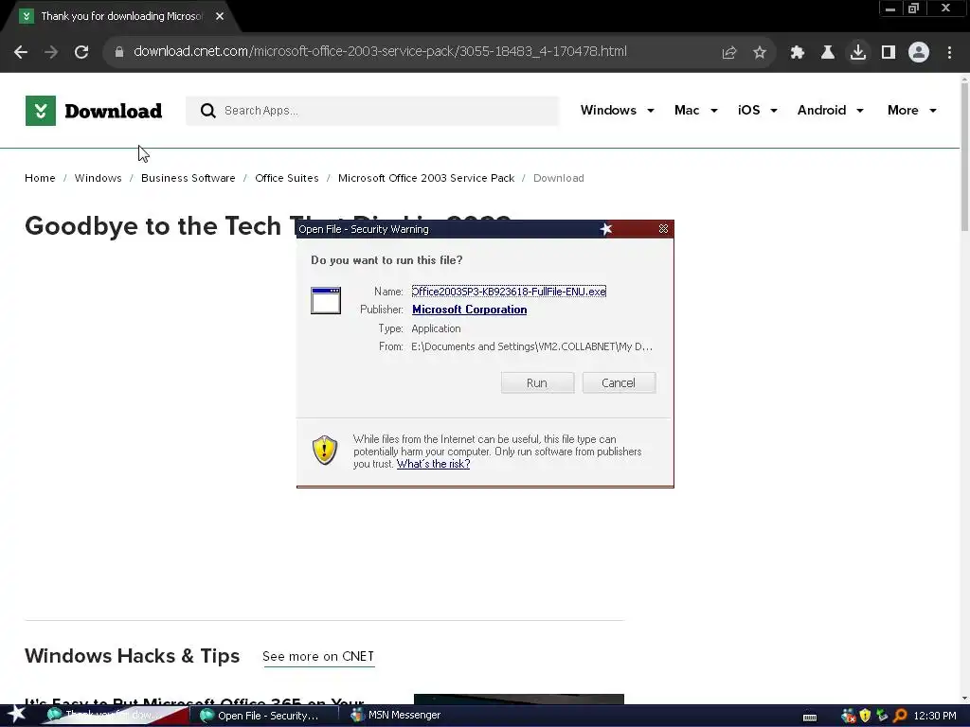Image resolution: width=970 pixels, height=727 pixels.
Task: Open Office Suites breadcrumb
Action: tap(287, 178)
